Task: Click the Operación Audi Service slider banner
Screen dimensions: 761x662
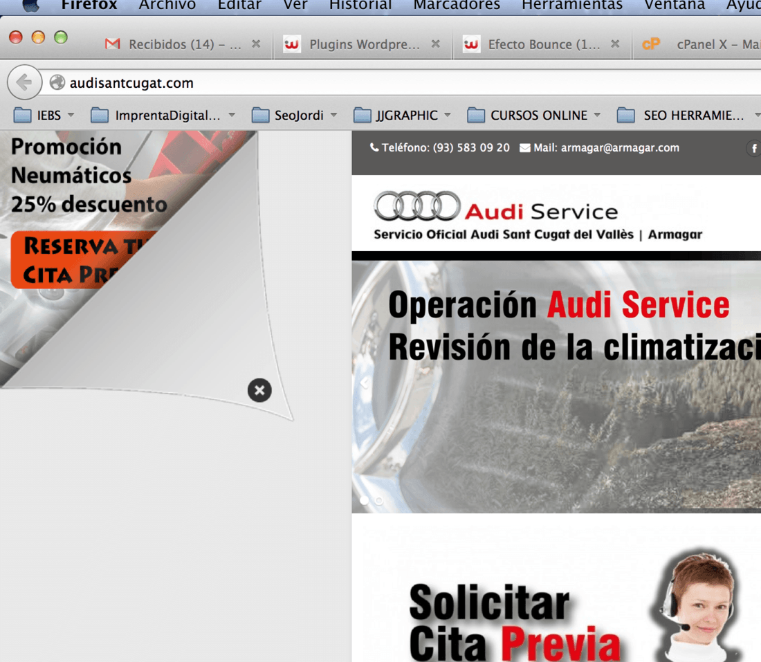Action: (x=556, y=386)
